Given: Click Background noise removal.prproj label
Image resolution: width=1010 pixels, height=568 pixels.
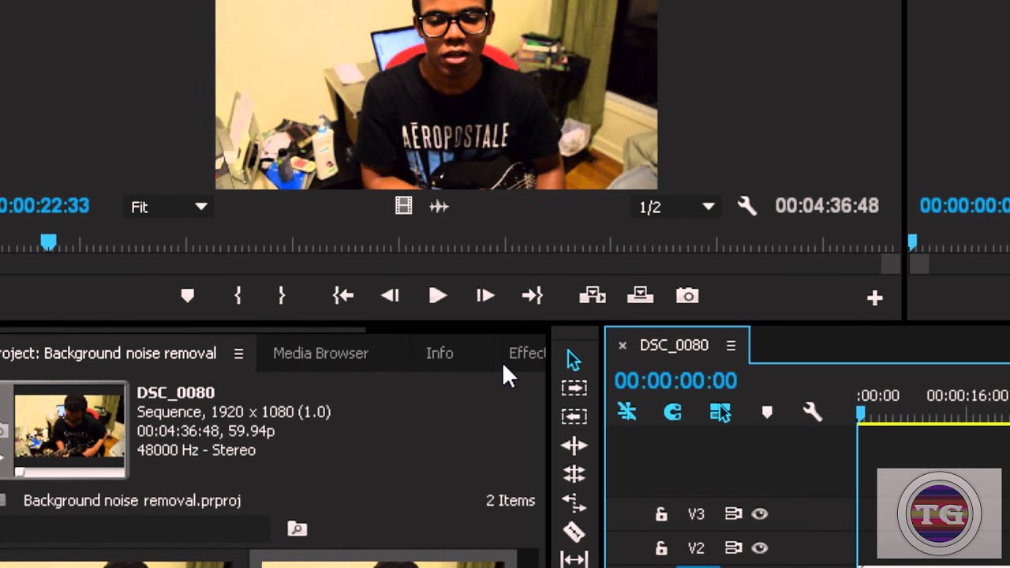Looking at the screenshot, I should (132, 500).
